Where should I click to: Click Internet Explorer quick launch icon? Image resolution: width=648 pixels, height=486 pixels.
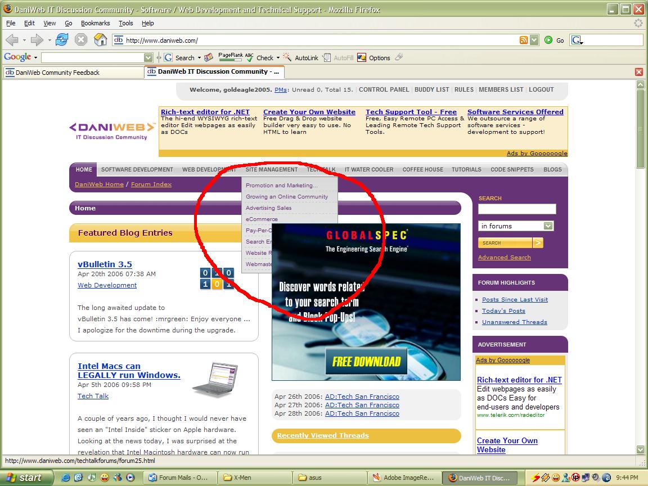[65, 478]
